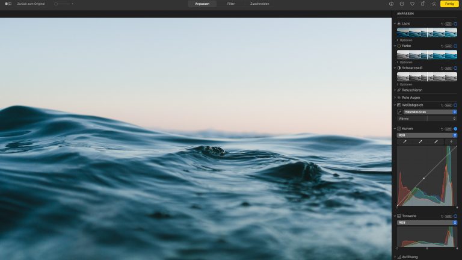Click the rotate icon in the toolbar

pos(423,4)
